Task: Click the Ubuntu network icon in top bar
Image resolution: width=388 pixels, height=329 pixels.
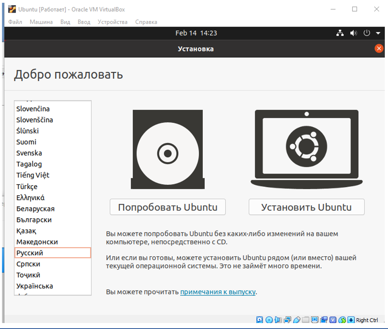Action: point(340,33)
